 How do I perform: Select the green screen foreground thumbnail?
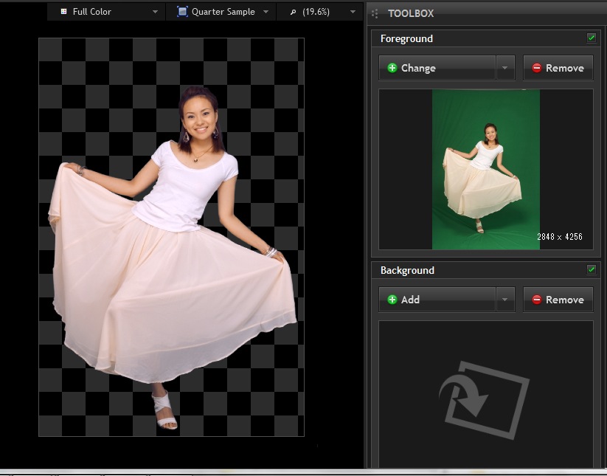tap(485, 169)
